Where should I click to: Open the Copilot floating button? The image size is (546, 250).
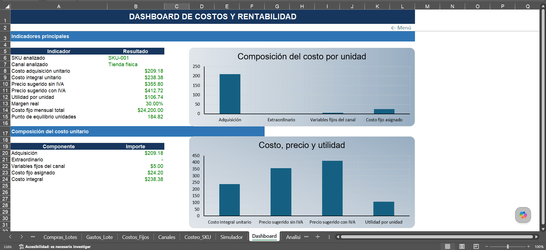coord(523,215)
